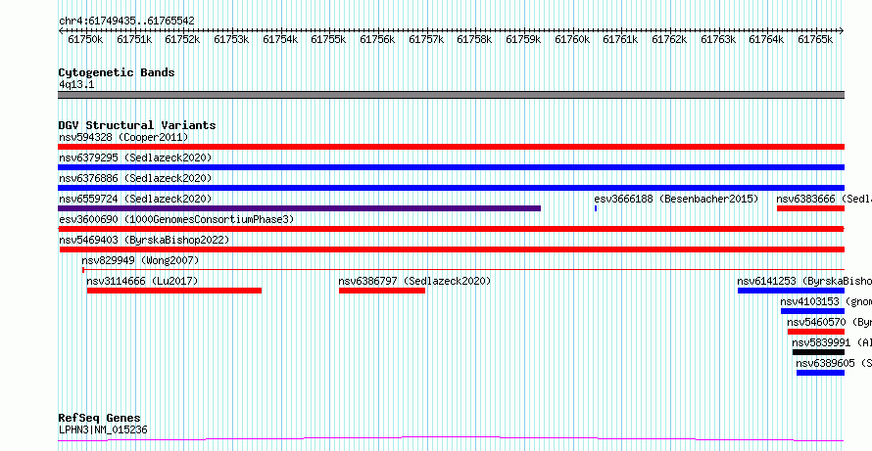This screenshot has width=872, height=451.
Task: Click the LPHN3|NM_015236 gene label
Action: (103, 429)
